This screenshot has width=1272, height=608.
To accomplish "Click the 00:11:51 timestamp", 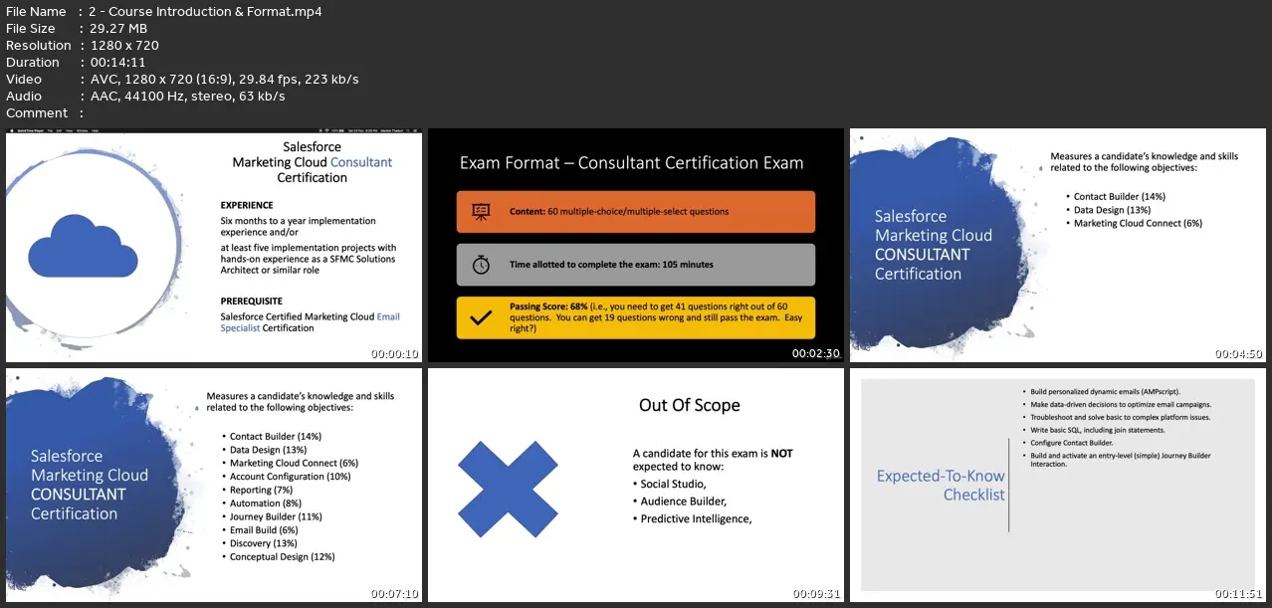I will [x=1239, y=593].
